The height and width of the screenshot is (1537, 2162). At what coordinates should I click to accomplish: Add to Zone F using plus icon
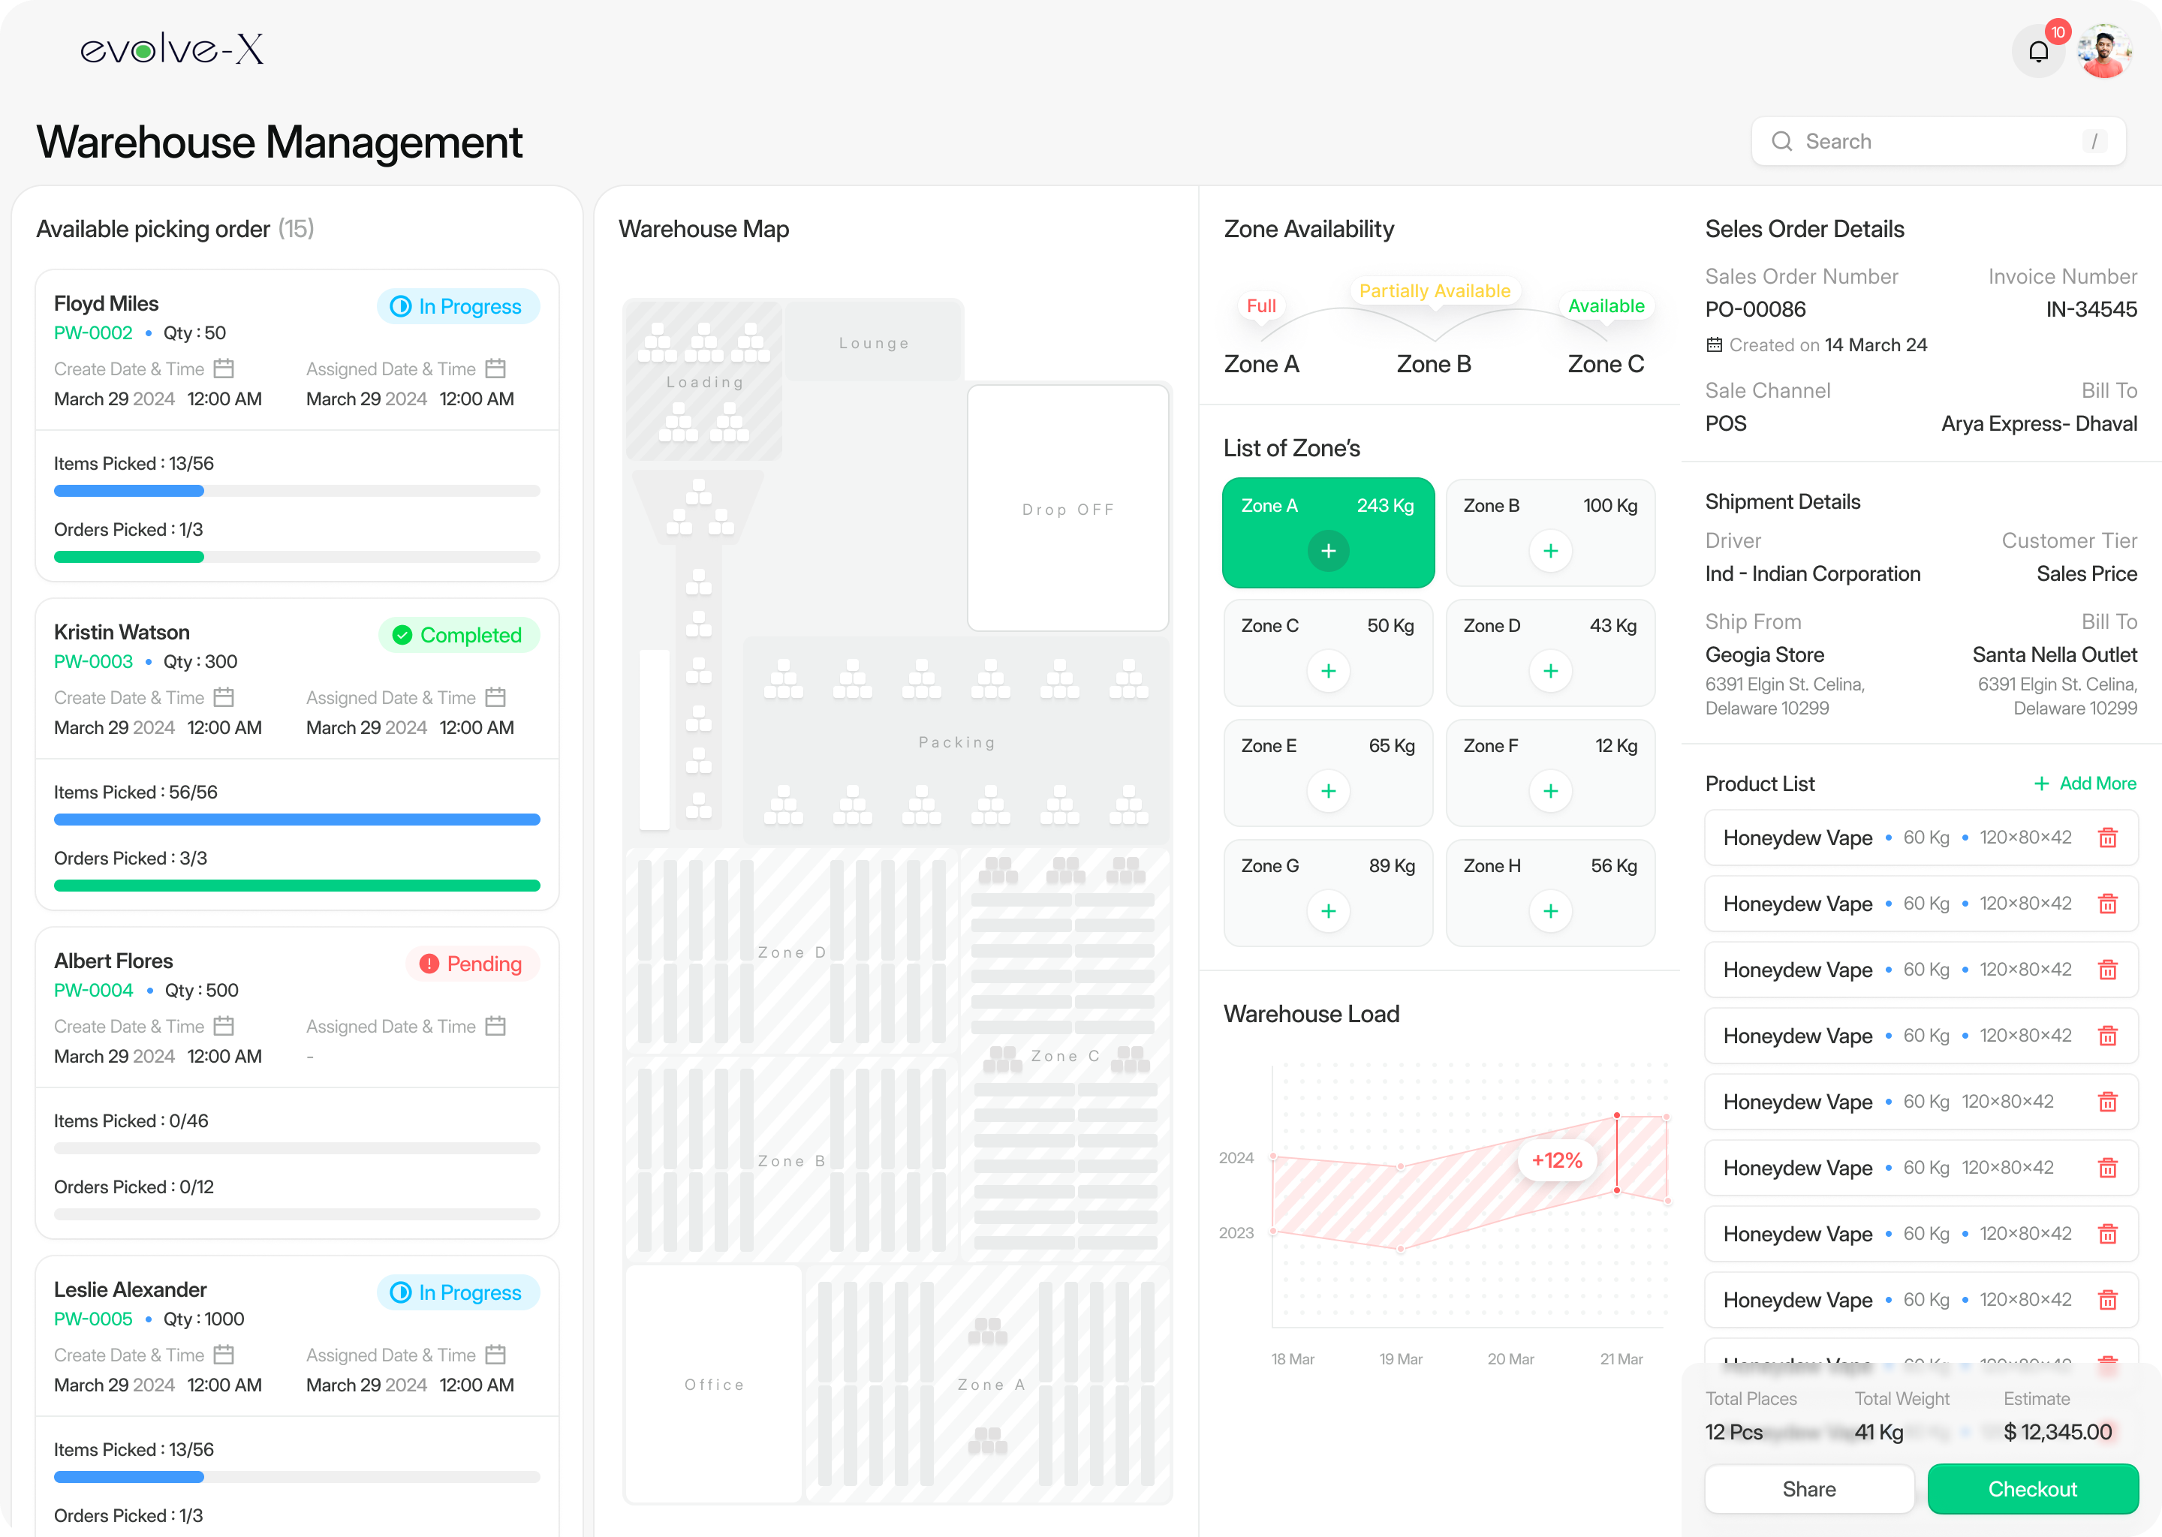click(1549, 791)
